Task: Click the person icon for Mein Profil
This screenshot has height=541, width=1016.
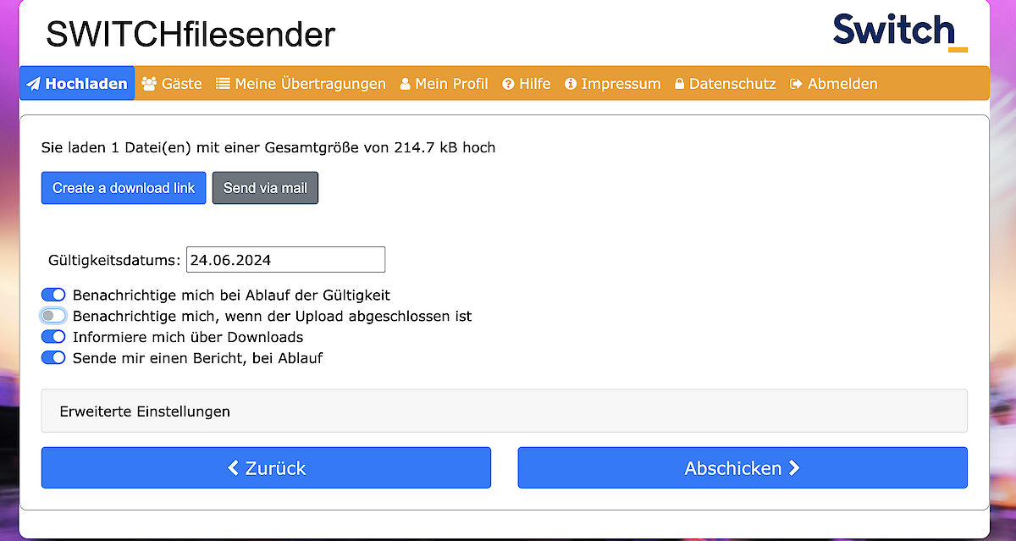Action: [x=405, y=84]
